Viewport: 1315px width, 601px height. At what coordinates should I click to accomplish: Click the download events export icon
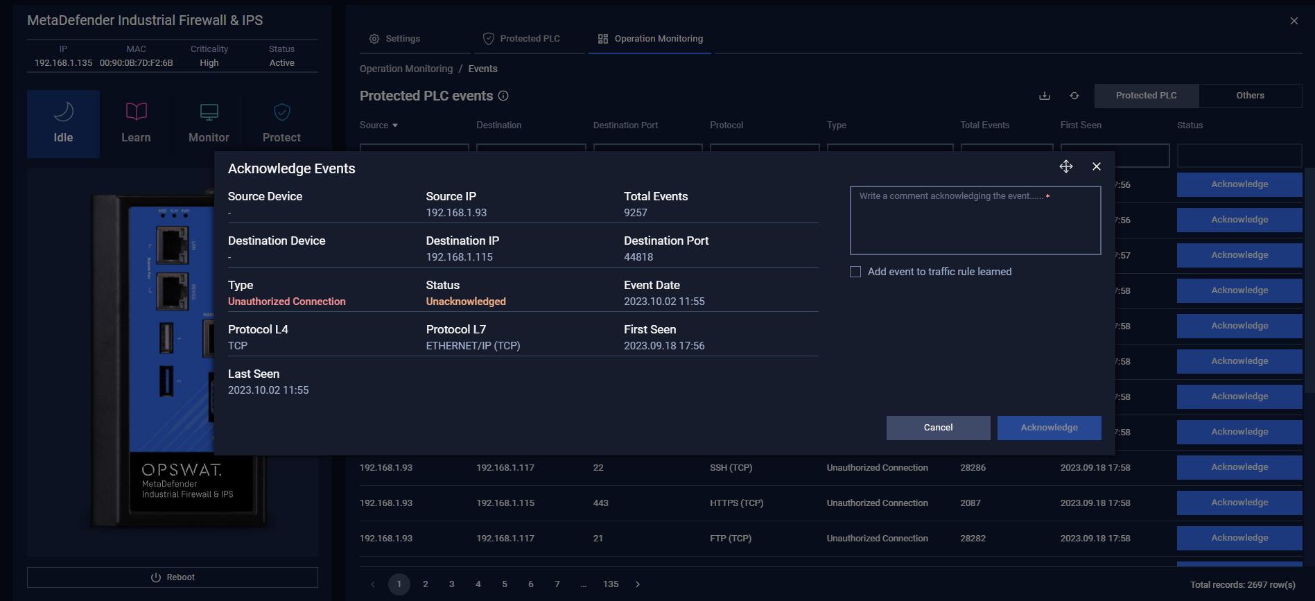[x=1045, y=96]
